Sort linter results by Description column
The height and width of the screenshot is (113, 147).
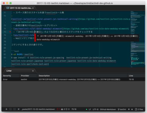44,76
